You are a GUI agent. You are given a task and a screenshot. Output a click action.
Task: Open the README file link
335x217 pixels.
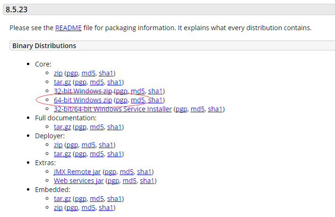[x=68, y=28]
